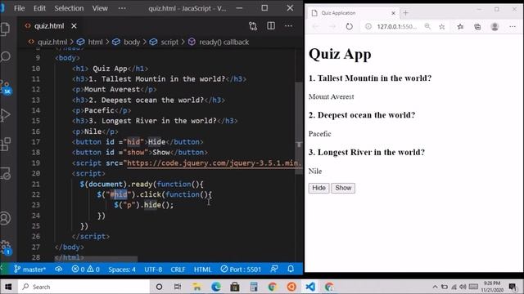Follow the jQuery script URL link on line 19

214,163
